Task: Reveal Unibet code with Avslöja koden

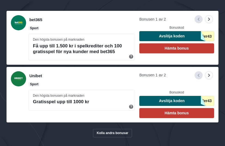Action: tap(172, 101)
